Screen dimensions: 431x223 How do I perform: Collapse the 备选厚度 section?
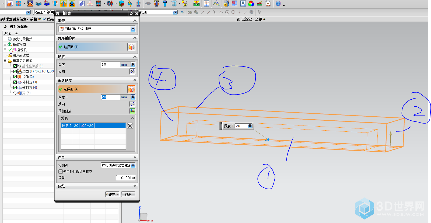click(x=135, y=80)
